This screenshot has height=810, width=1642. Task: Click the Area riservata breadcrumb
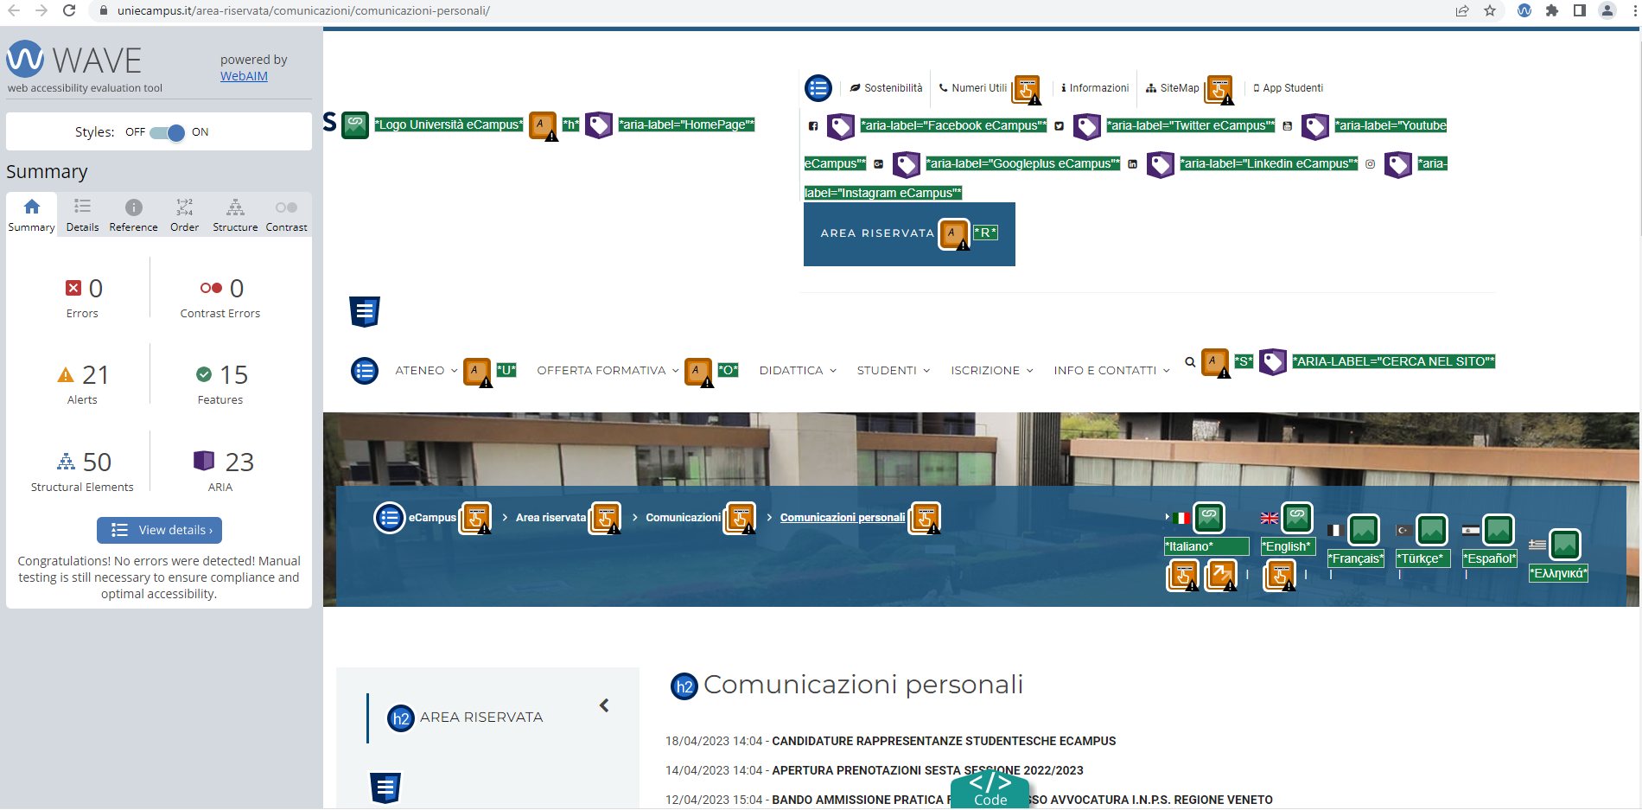(x=551, y=518)
